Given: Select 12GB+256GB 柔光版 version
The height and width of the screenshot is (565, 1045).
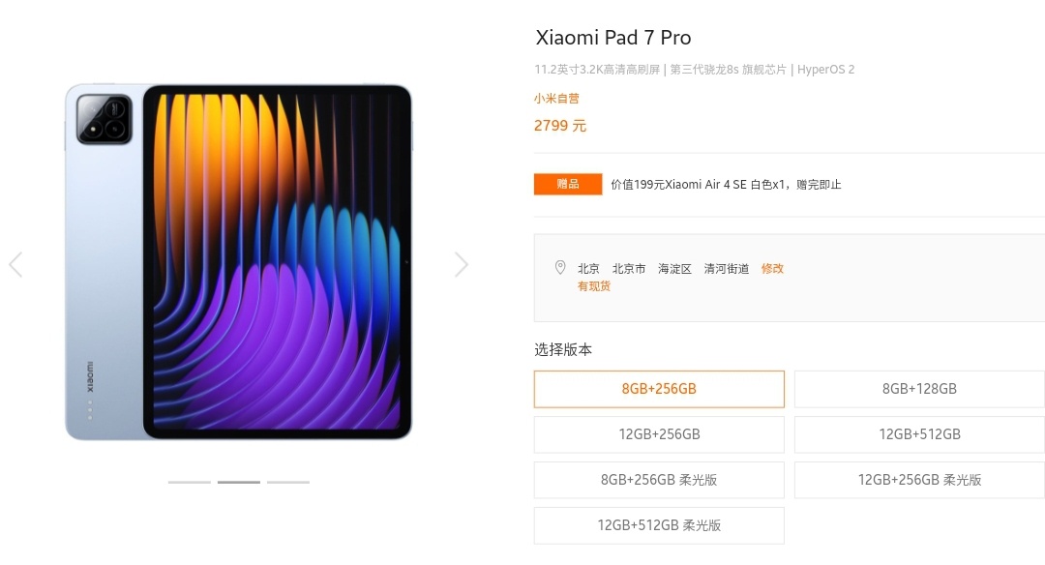Looking at the screenshot, I should (920, 480).
